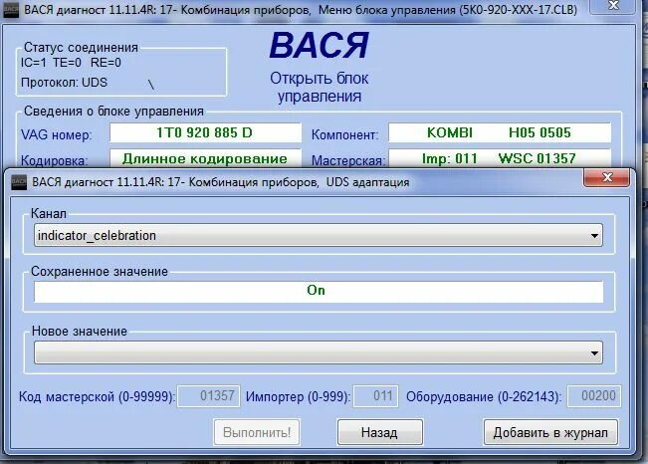The width and height of the screenshot is (648, 464).
Task: Click the Длинное кодирование field in background window
Action: click(205, 158)
